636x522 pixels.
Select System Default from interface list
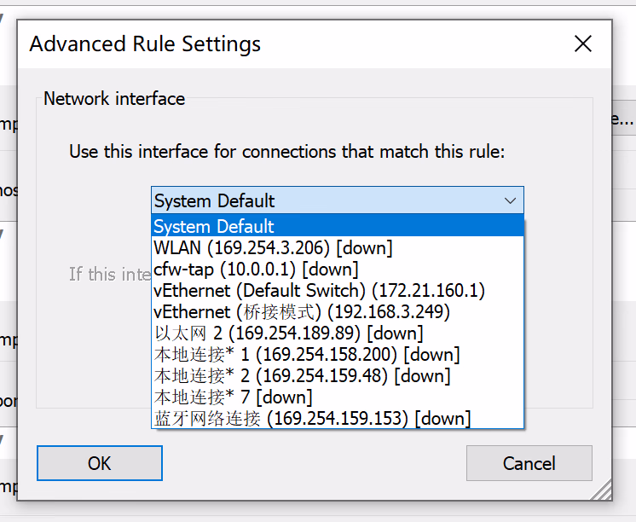214,227
